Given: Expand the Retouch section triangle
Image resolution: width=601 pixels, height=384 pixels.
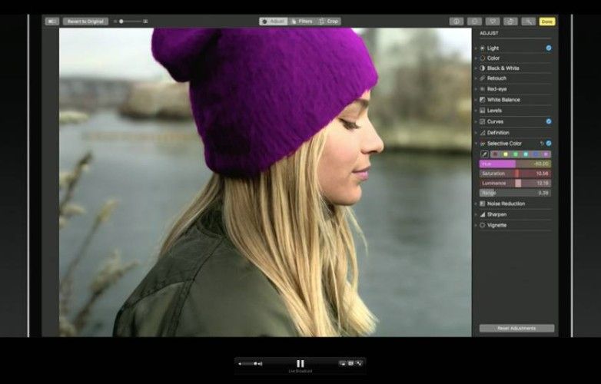Looking at the screenshot, I should pos(476,78).
